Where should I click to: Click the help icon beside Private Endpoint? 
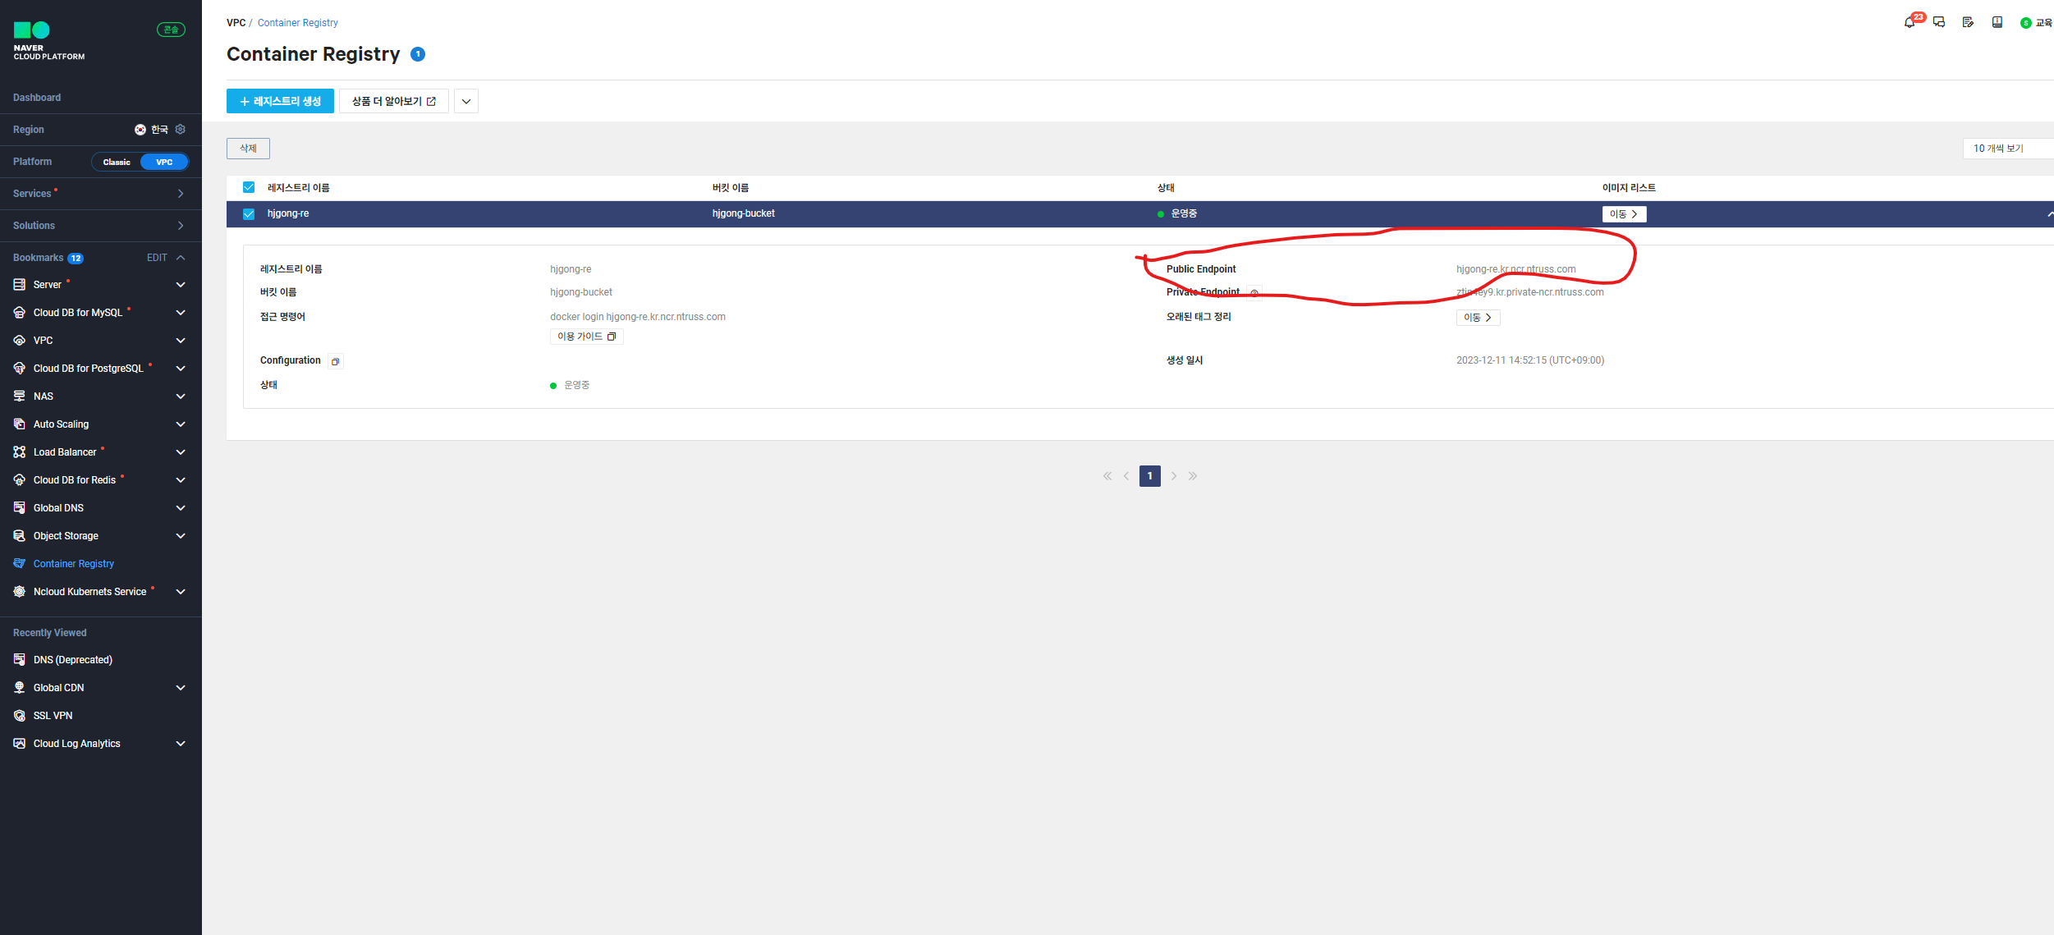click(x=1254, y=292)
